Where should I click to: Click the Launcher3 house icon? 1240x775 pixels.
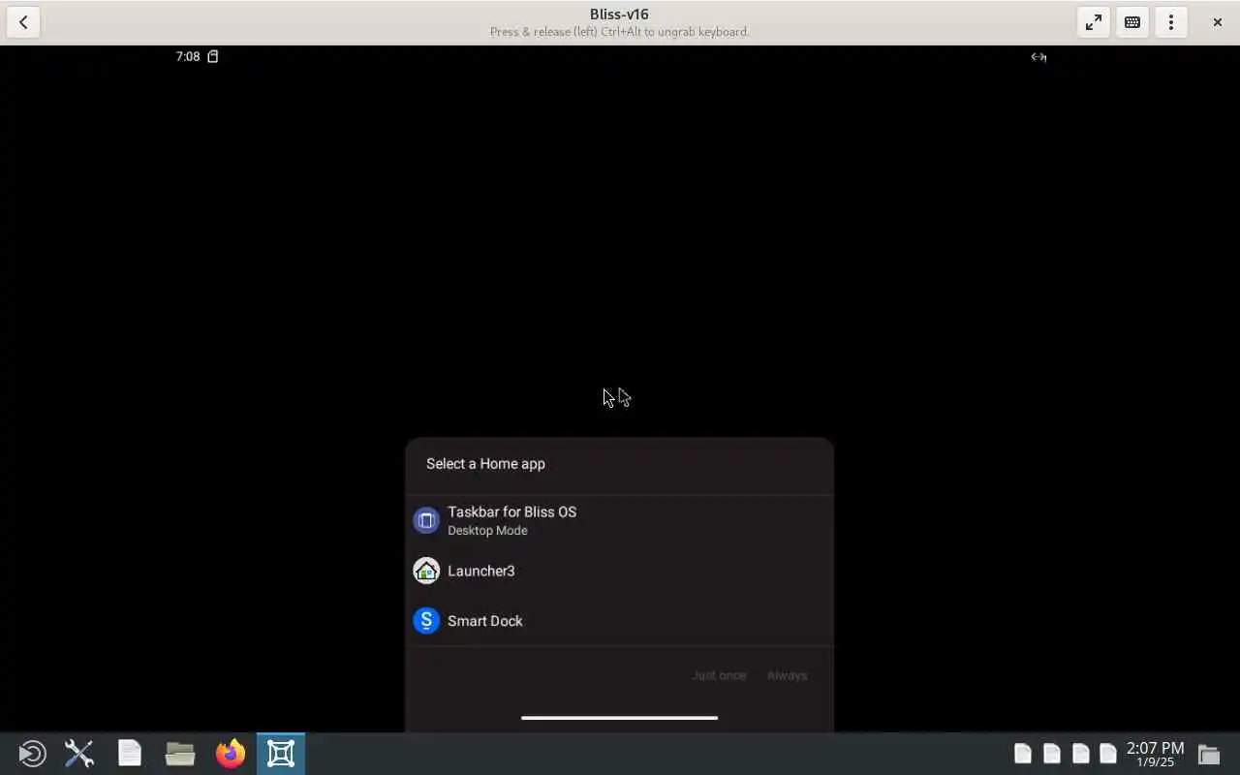click(x=426, y=571)
